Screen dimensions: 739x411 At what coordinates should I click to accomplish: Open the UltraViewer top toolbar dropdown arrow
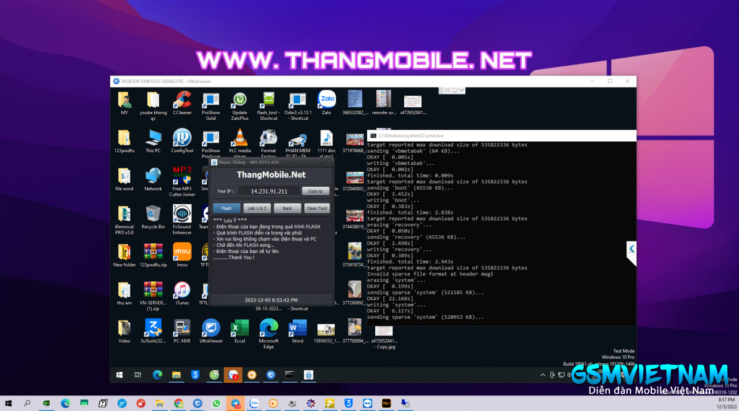(462, 91)
